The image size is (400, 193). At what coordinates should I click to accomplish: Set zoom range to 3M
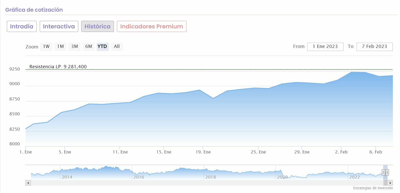point(74,46)
